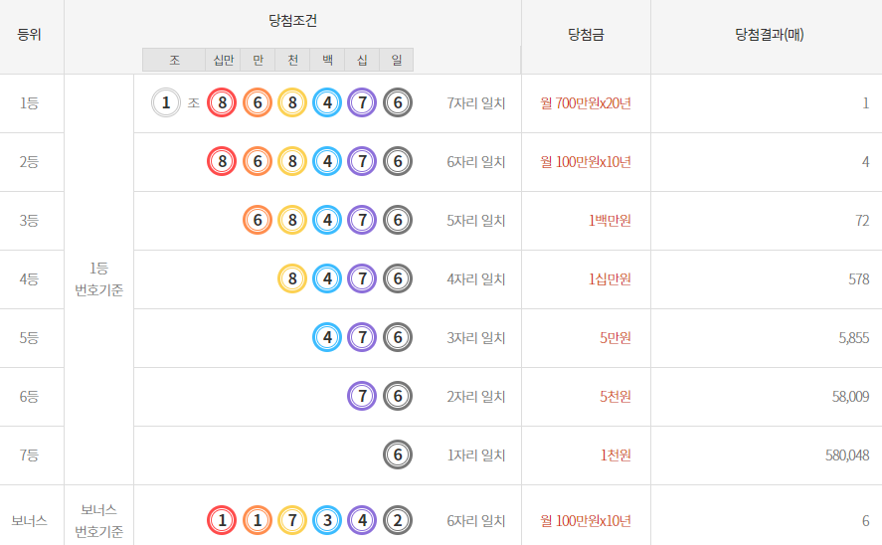Click the 1등 번호기준 cell
Viewport: 882px width, 545px height.
coord(99,279)
